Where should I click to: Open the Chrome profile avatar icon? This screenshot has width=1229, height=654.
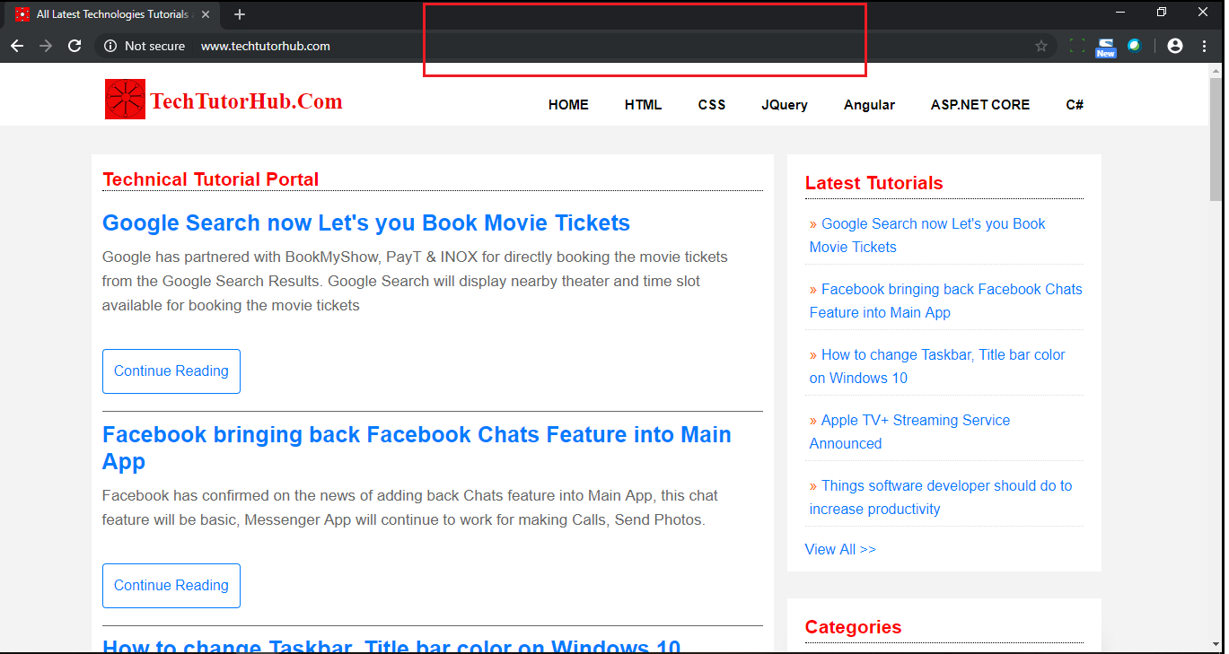(1175, 46)
